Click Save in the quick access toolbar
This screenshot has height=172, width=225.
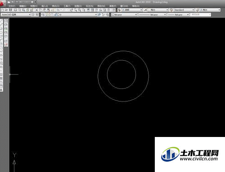tap(17, 2)
